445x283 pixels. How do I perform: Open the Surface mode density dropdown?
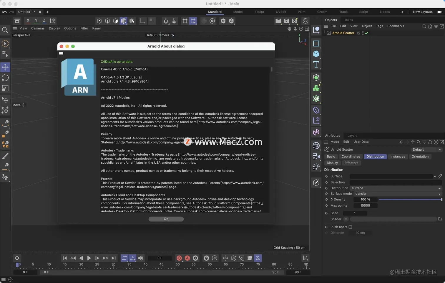[398, 194]
